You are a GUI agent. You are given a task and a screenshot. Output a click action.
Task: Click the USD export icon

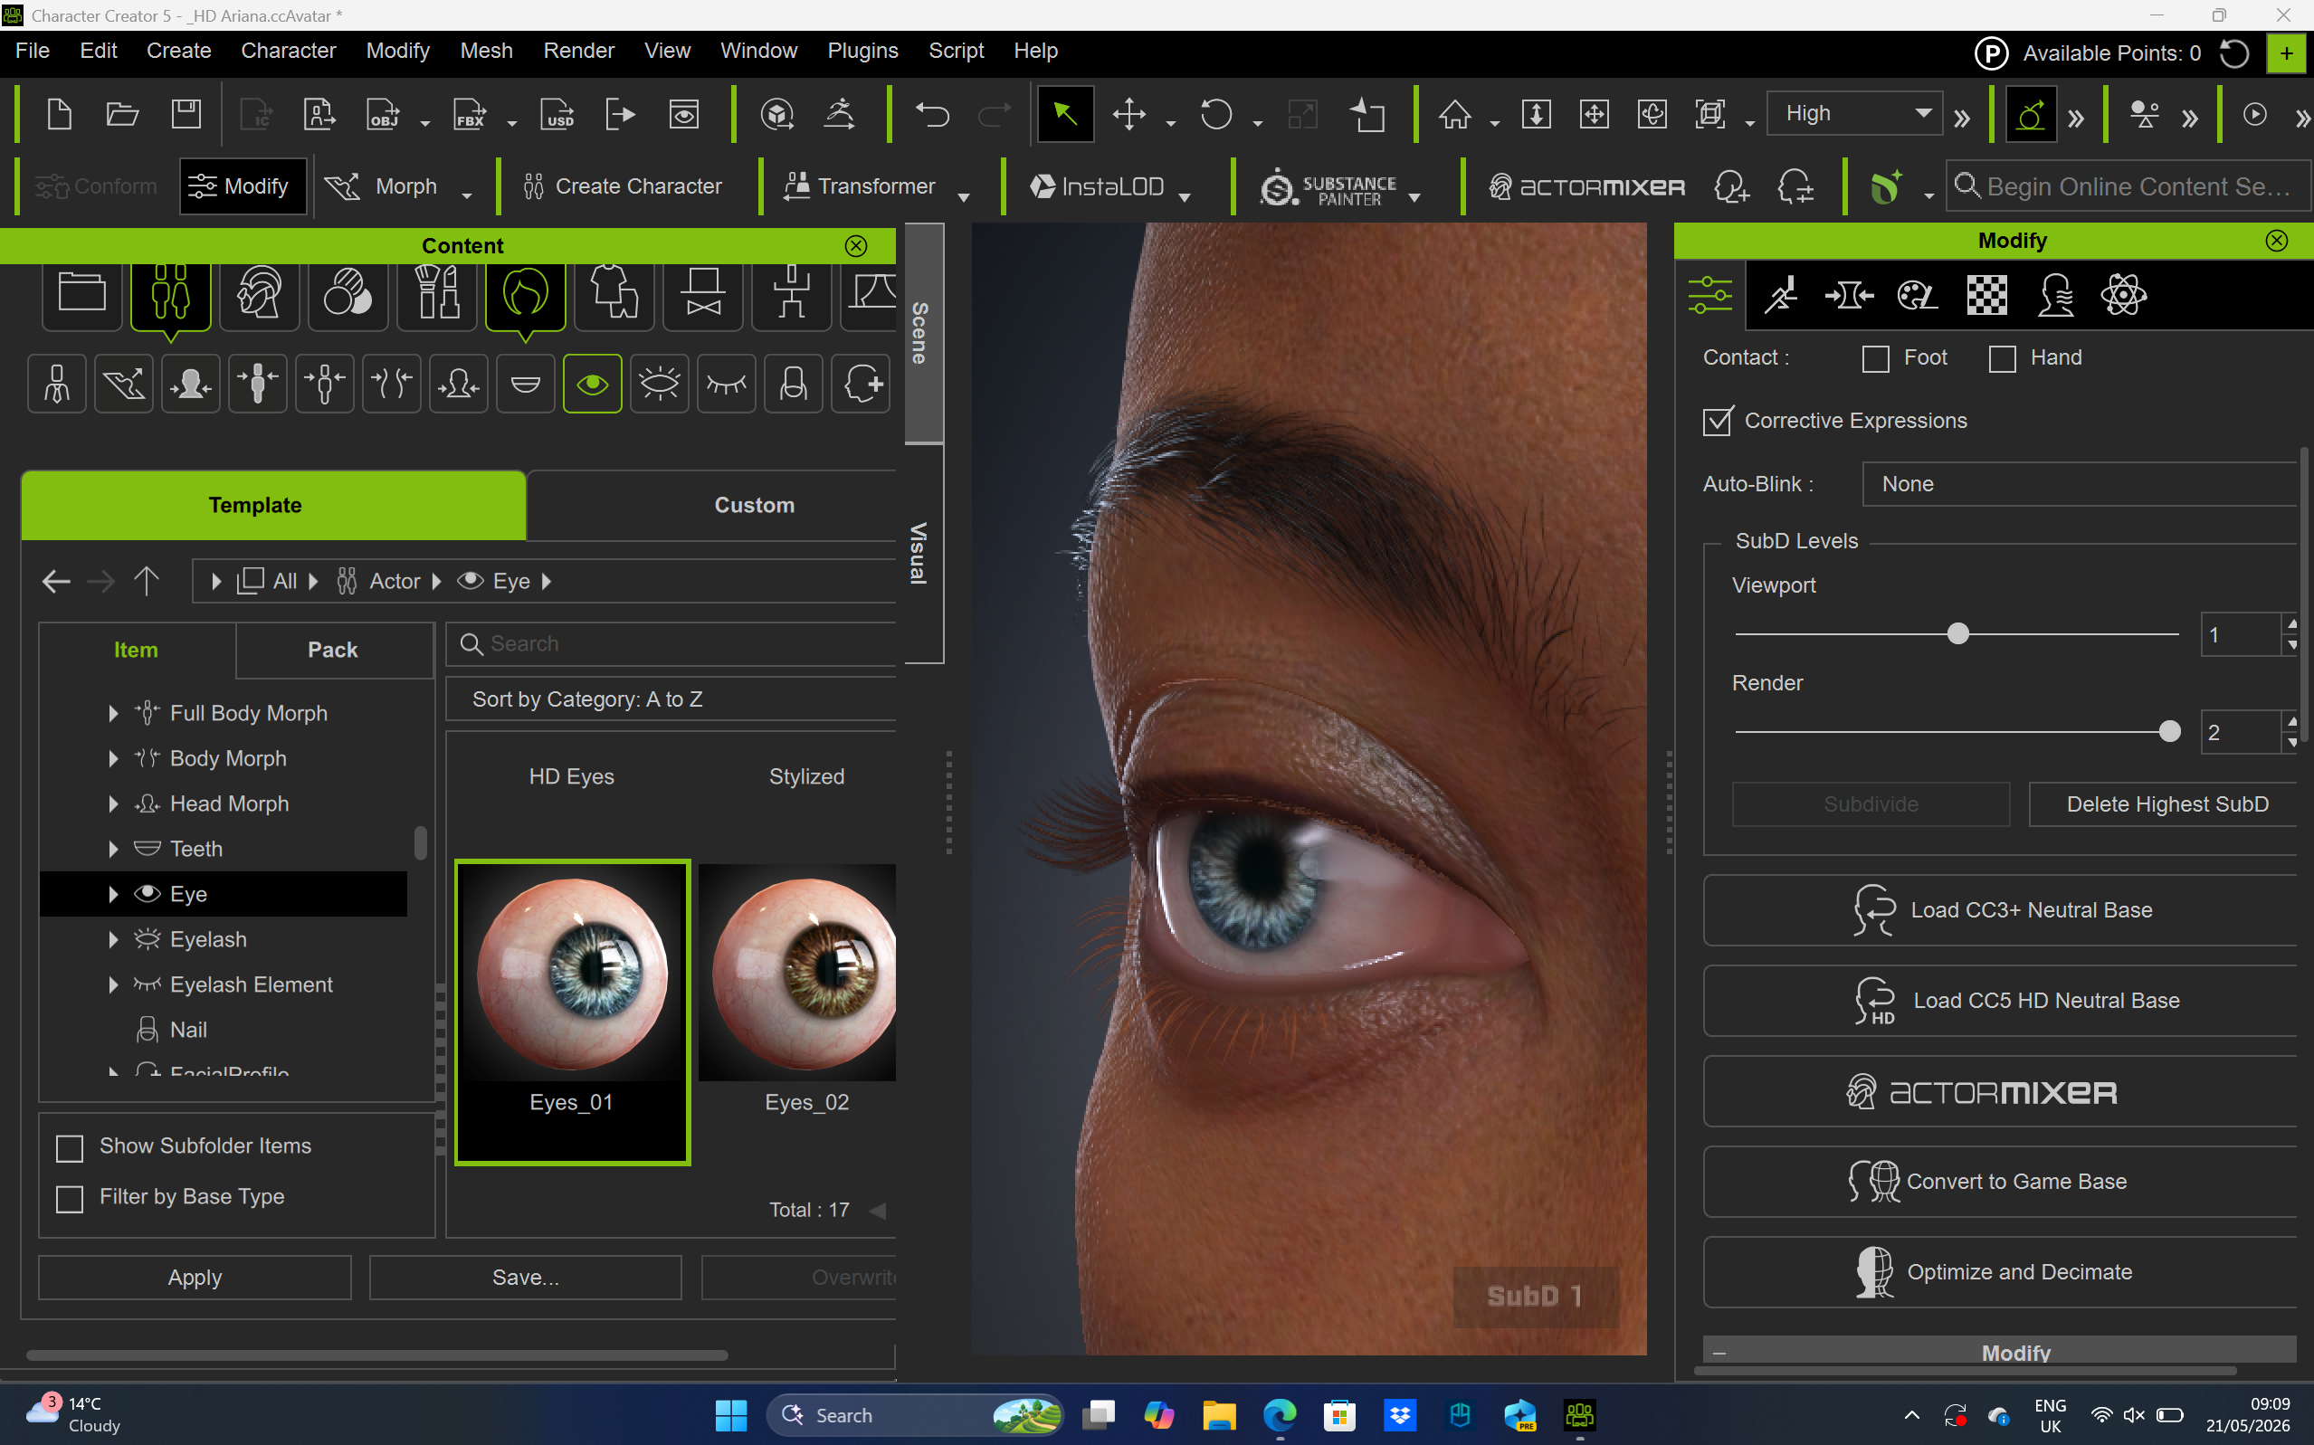(x=557, y=115)
